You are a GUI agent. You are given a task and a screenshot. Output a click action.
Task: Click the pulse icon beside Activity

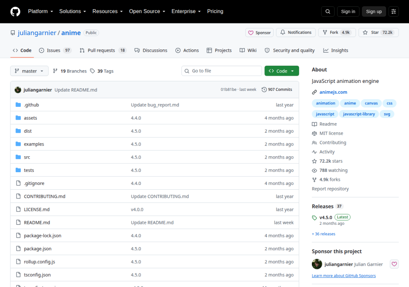coord(314,152)
